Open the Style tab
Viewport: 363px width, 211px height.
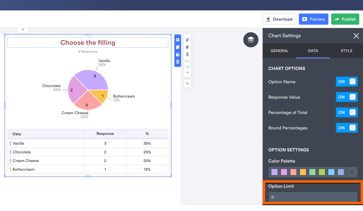coord(346,51)
